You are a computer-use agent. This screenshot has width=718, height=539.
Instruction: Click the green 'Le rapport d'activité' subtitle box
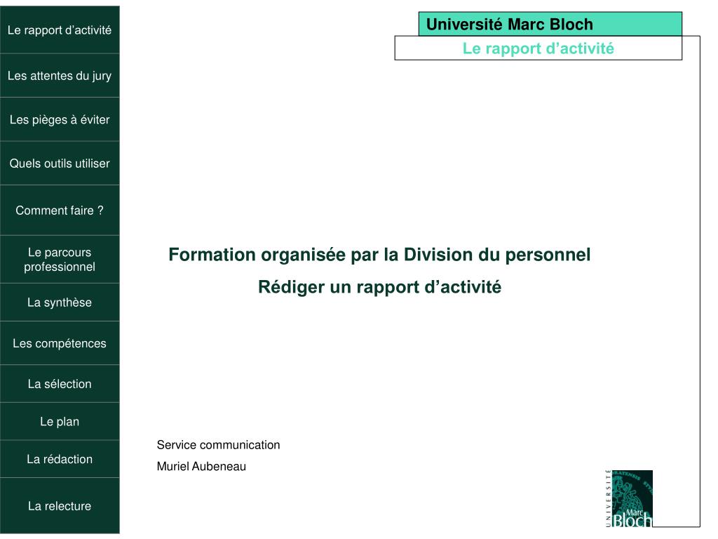tap(538, 48)
